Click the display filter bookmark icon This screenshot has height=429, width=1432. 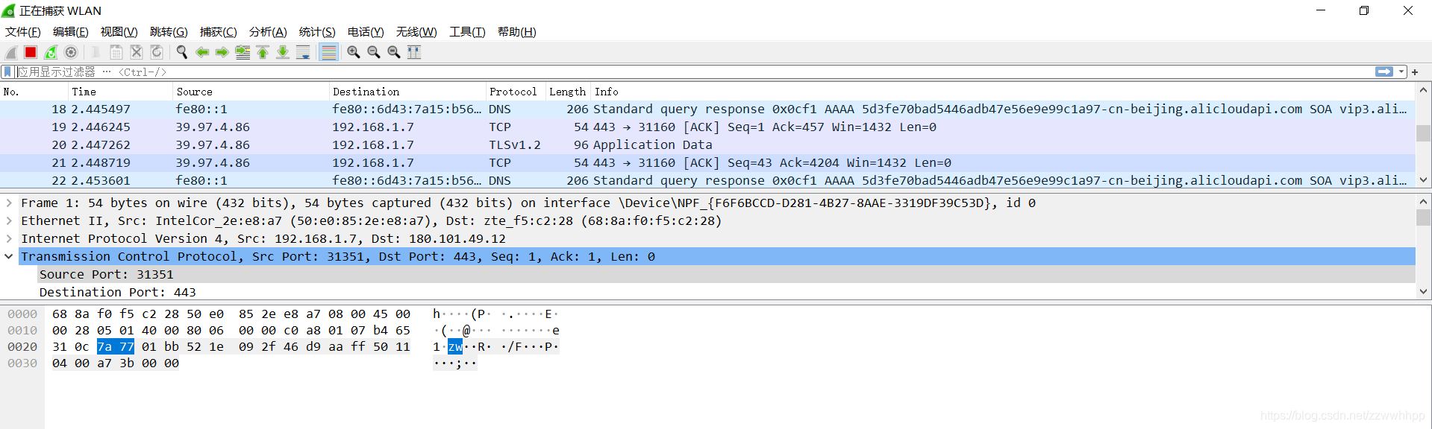[x=7, y=72]
